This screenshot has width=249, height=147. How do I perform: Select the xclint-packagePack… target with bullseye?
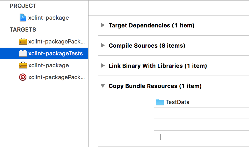tap(56, 77)
